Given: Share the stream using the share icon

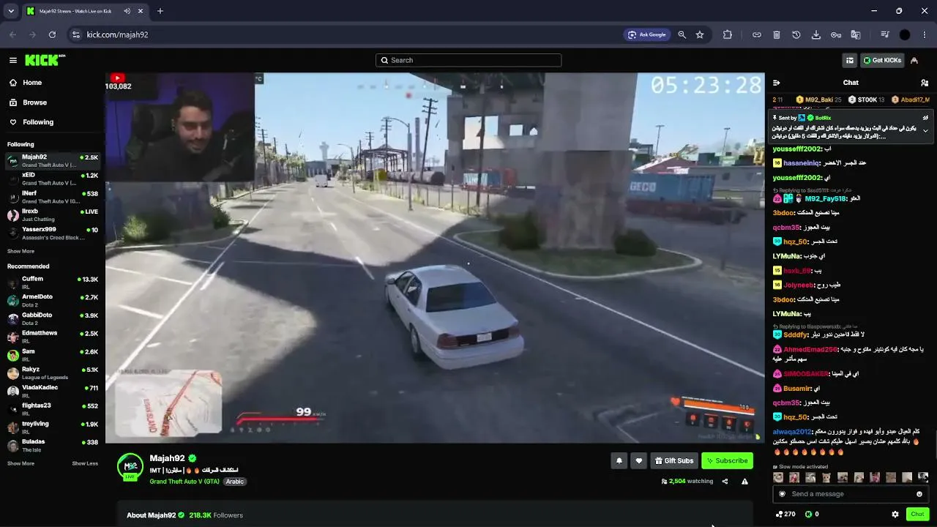Looking at the screenshot, I should coord(725,482).
